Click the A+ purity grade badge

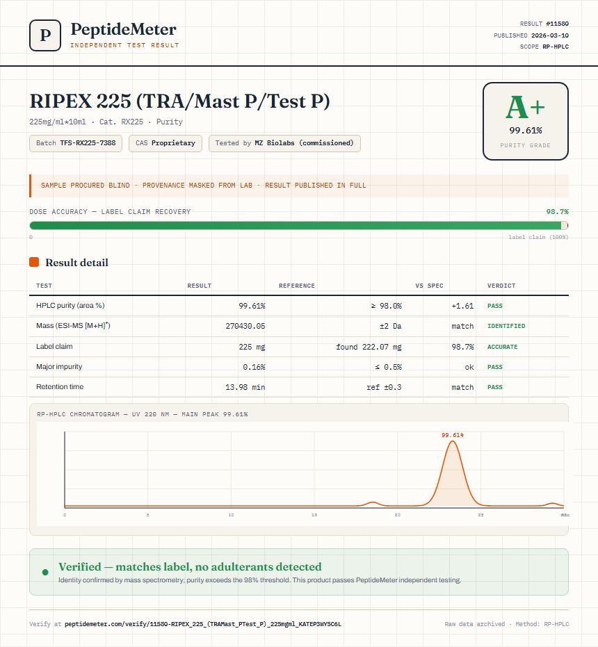pos(525,121)
